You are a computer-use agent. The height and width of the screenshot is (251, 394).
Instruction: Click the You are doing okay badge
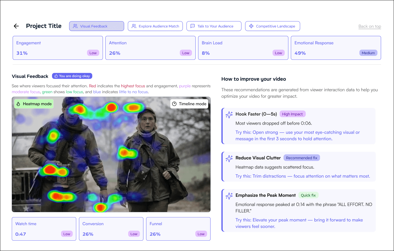pyautogui.click(x=72, y=76)
